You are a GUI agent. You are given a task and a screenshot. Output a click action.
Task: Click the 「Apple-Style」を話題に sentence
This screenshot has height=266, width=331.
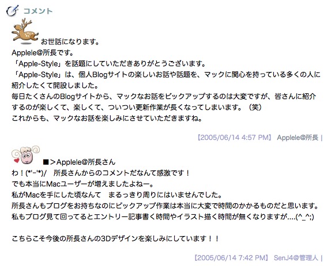click(x=108, y=64)
